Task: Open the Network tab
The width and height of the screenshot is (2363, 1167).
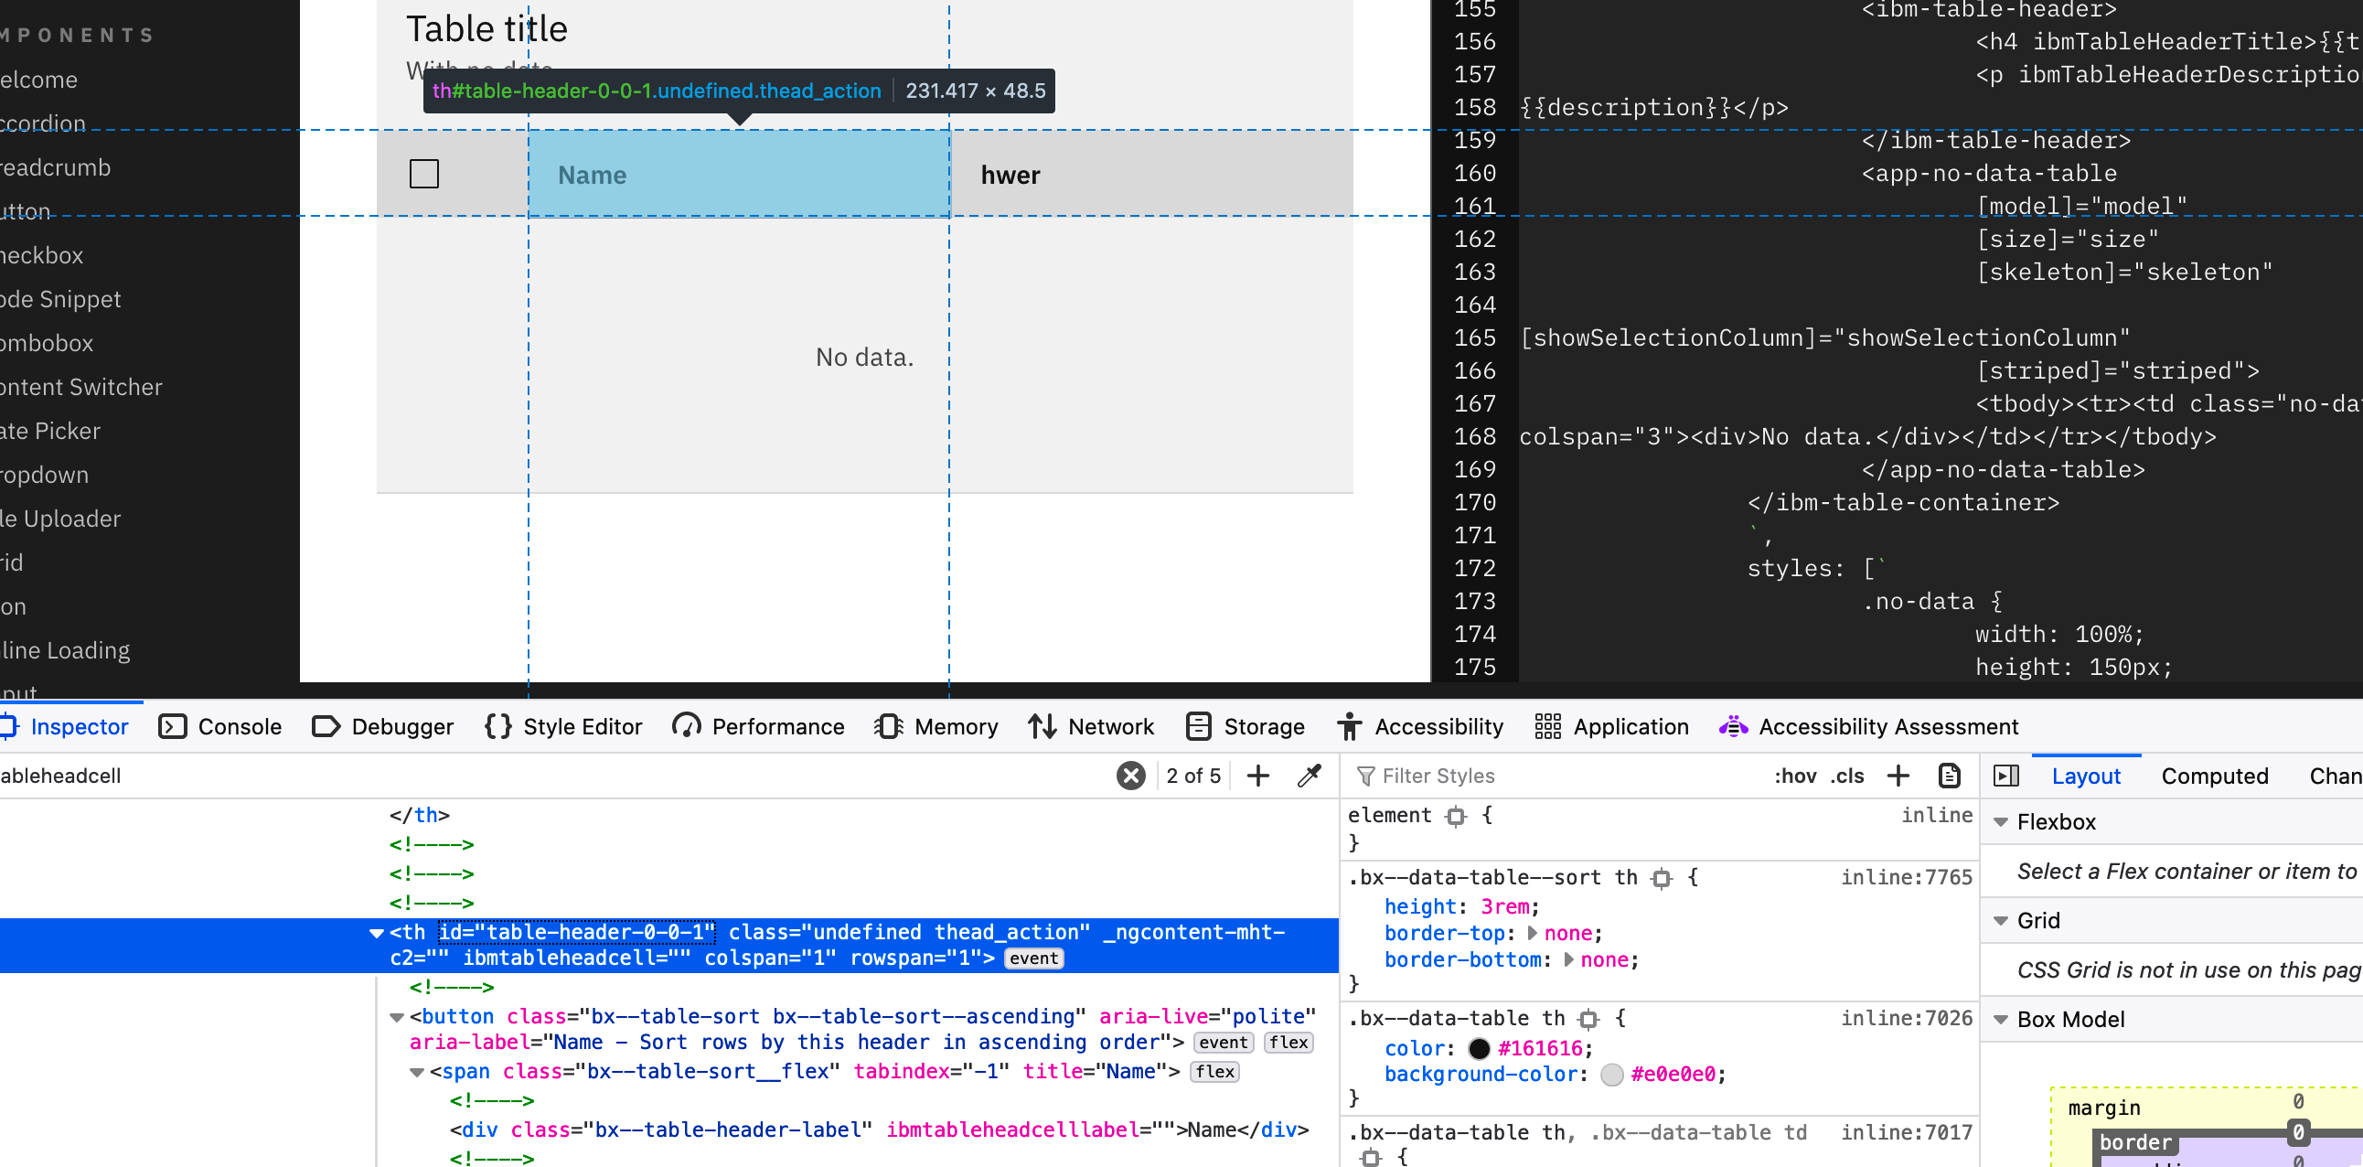Action: (1091, 726)
